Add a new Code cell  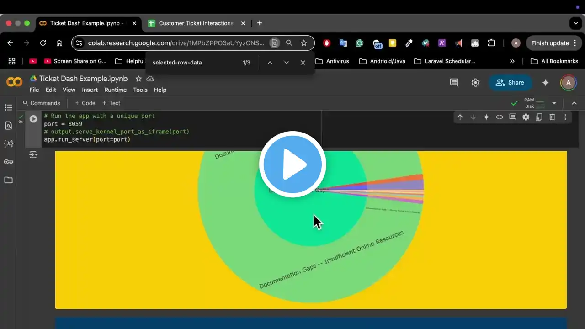(85, 103)
